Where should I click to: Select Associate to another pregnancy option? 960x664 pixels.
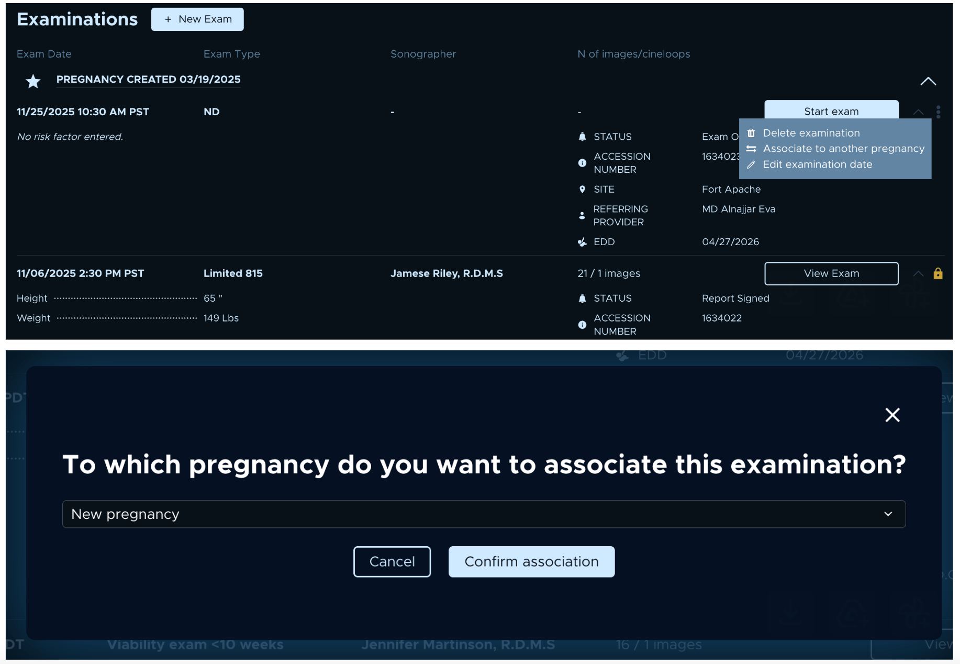843,149
